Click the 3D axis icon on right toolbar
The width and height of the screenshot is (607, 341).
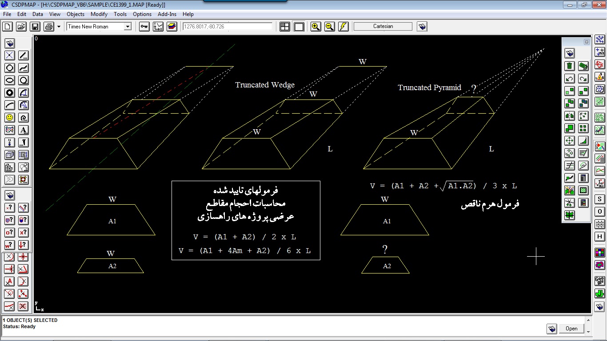pyautogui.click(x=600, y=182)
